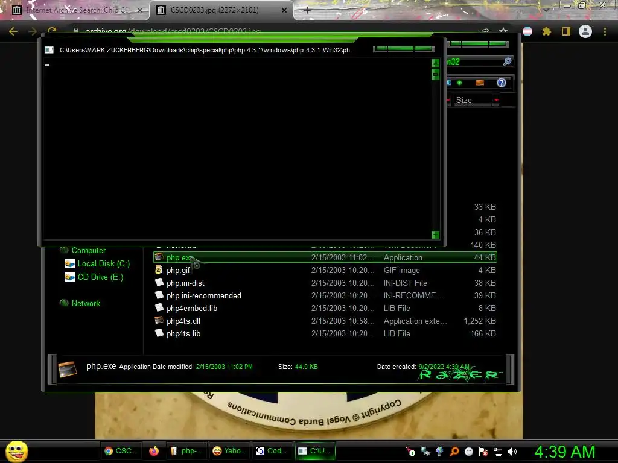Select the php.exe file icon
Image resolution: width=618 pixels, height=463 pixels.
point(159,257)
